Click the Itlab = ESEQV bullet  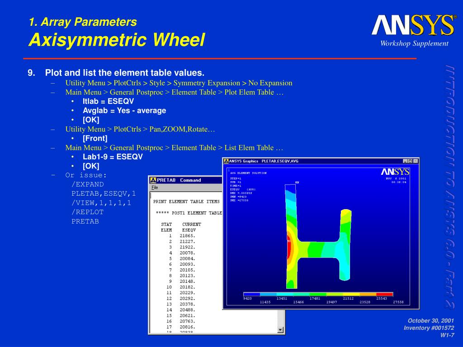108,101
